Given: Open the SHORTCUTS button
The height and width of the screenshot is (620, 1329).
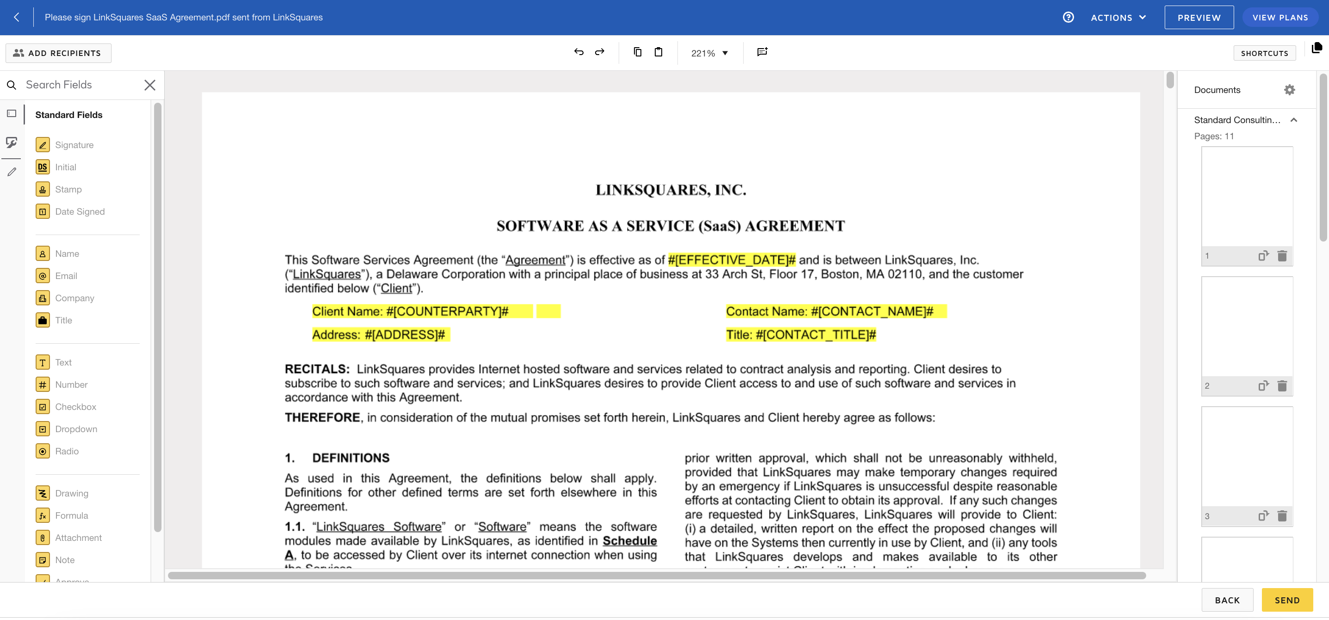Looking at the screenshot, I should click(1264, 53).
